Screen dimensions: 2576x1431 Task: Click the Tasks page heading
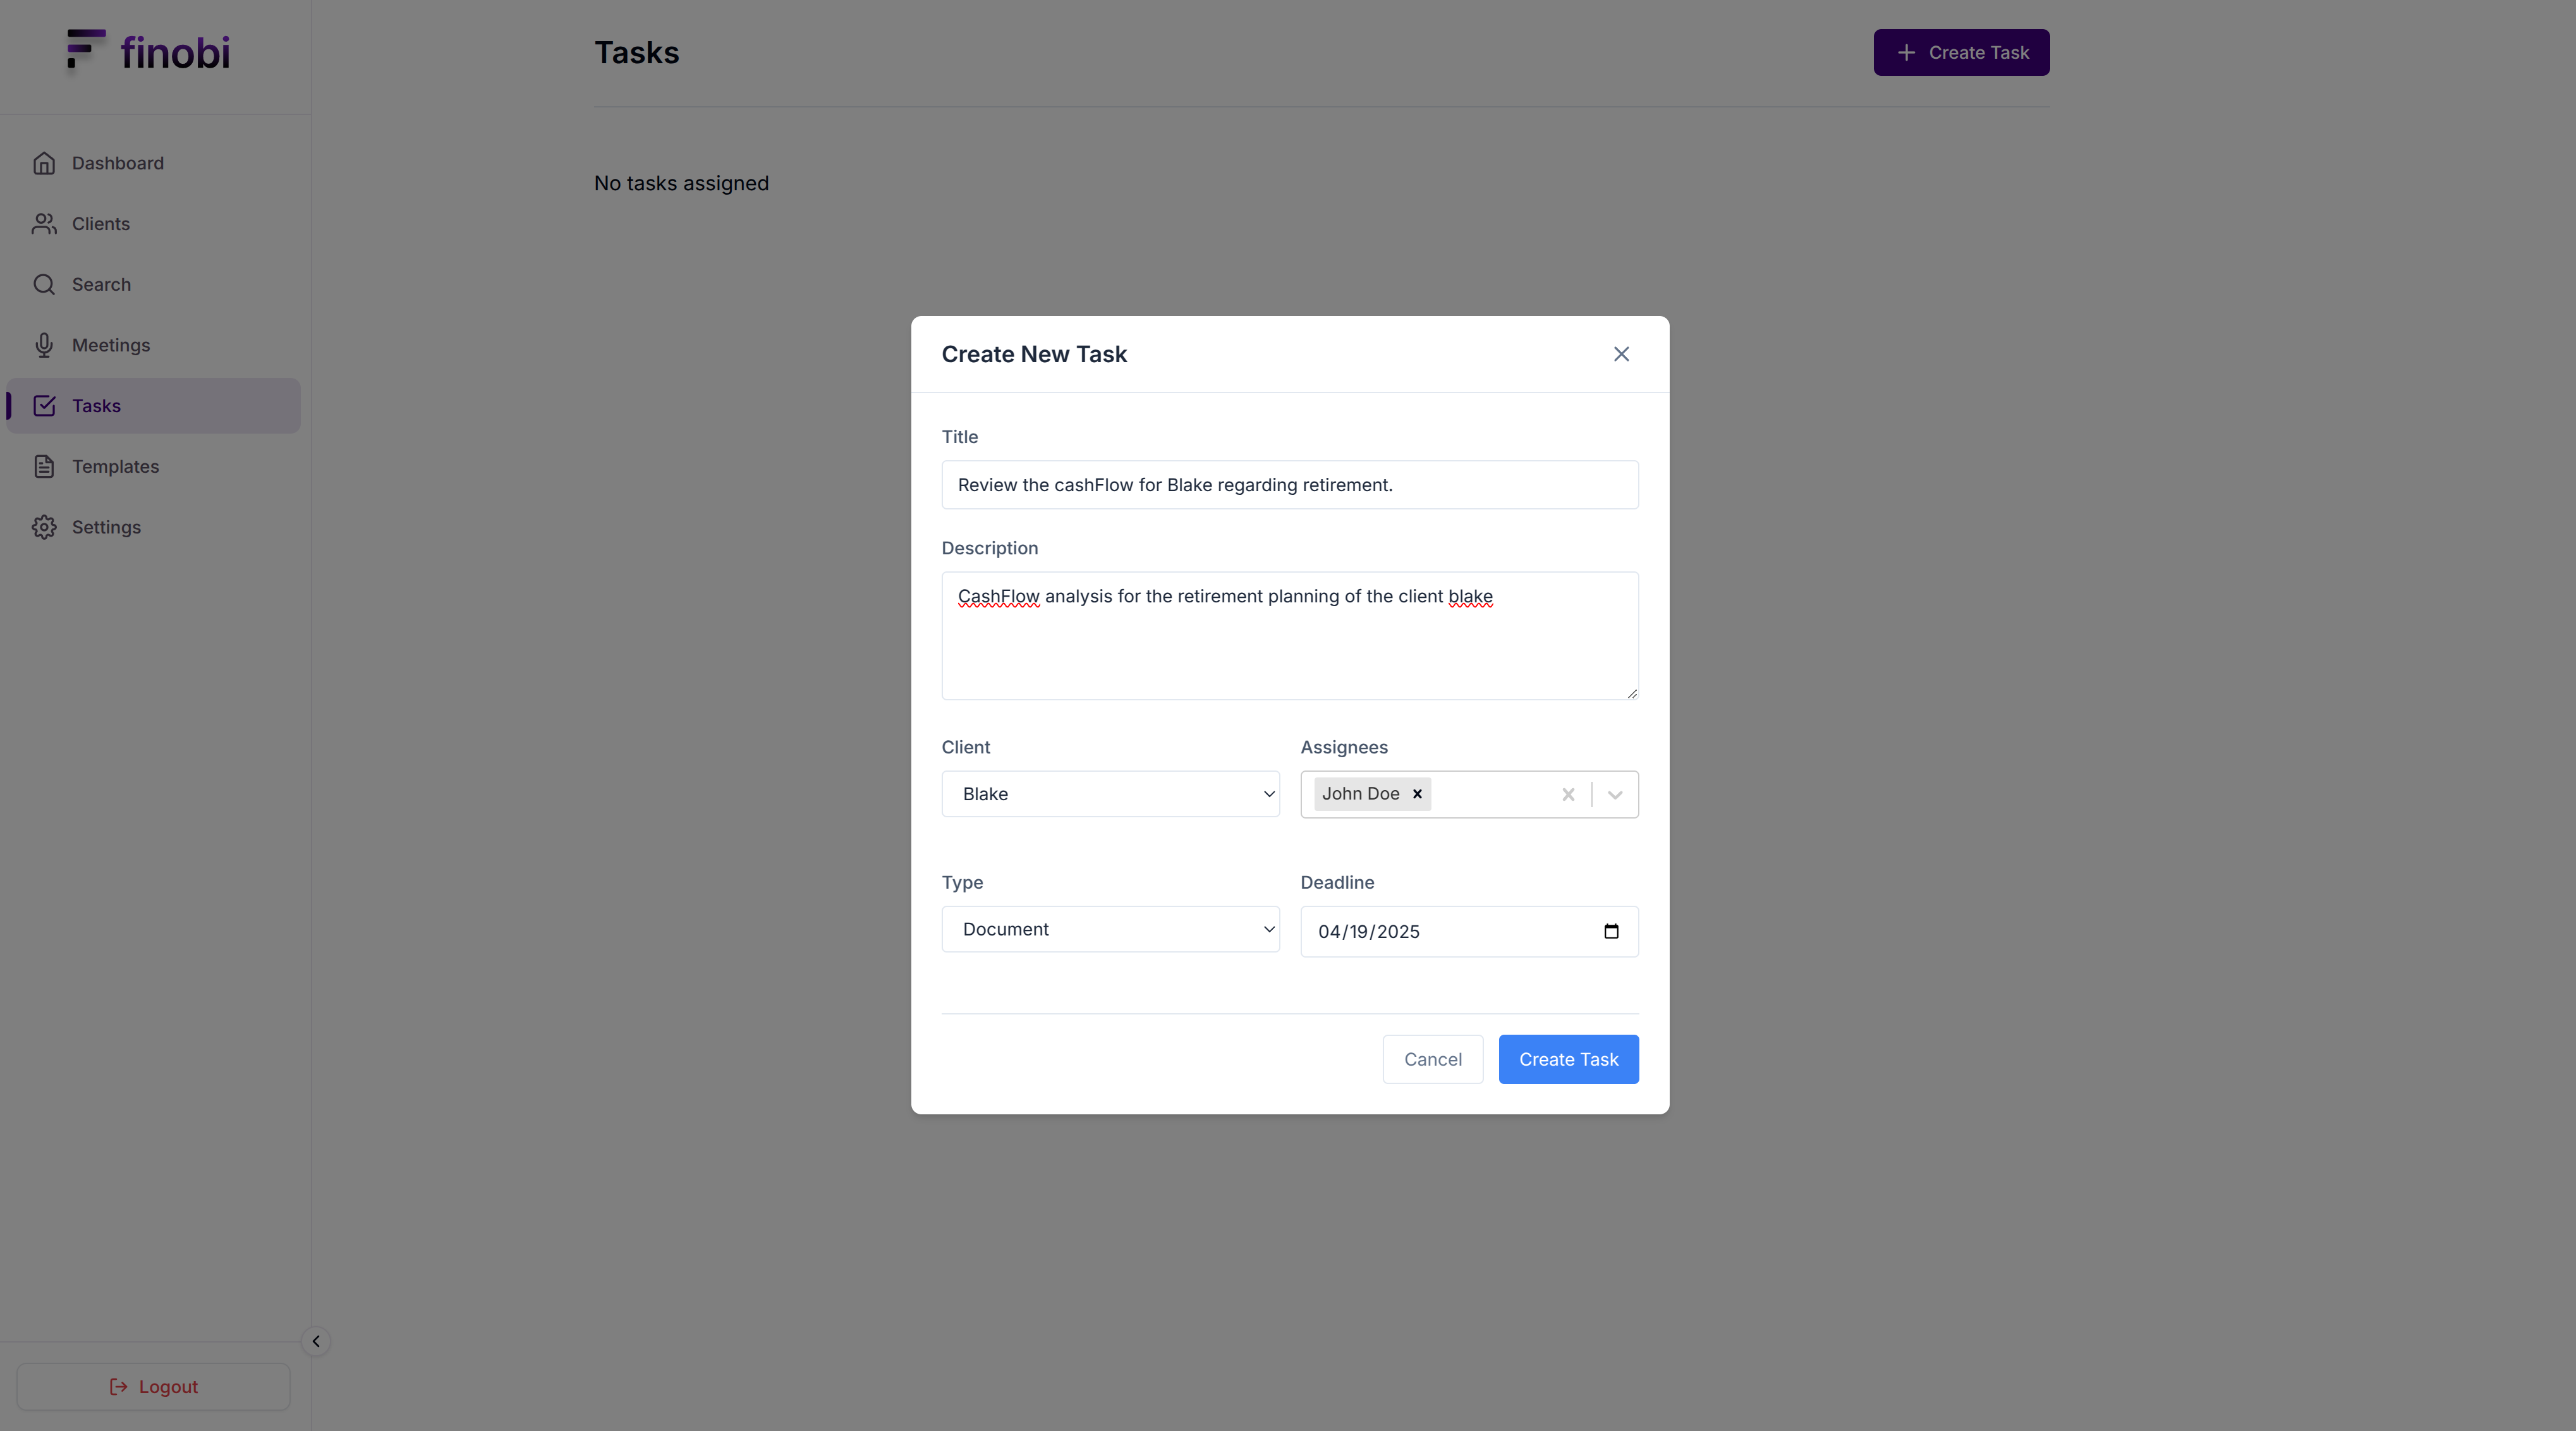[x=637, y=52]
